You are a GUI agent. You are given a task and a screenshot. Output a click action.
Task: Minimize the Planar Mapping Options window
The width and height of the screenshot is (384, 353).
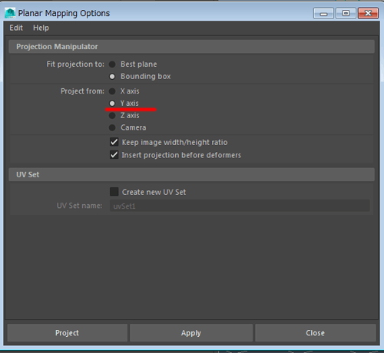click(x=323, y=13)
